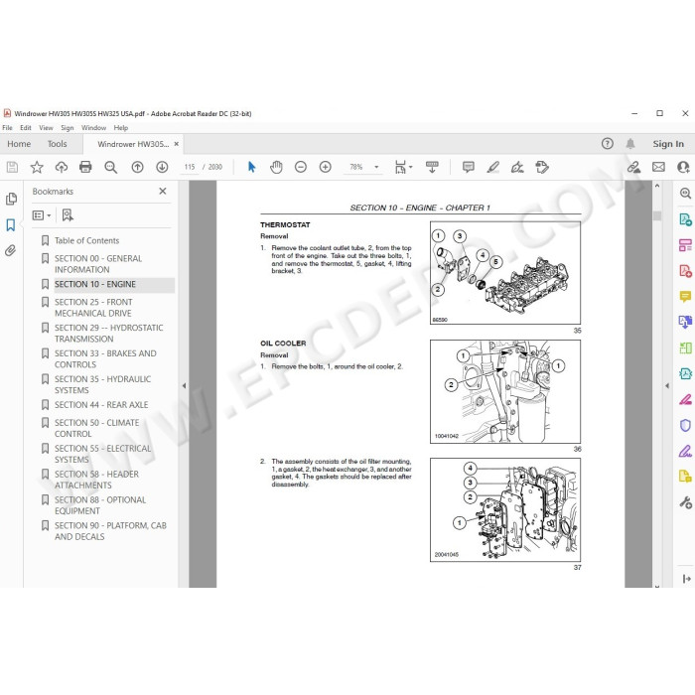Open SECTION 50 - CLIMATE CONTROL bookmark
695x695 pixels.
(97, 428)
